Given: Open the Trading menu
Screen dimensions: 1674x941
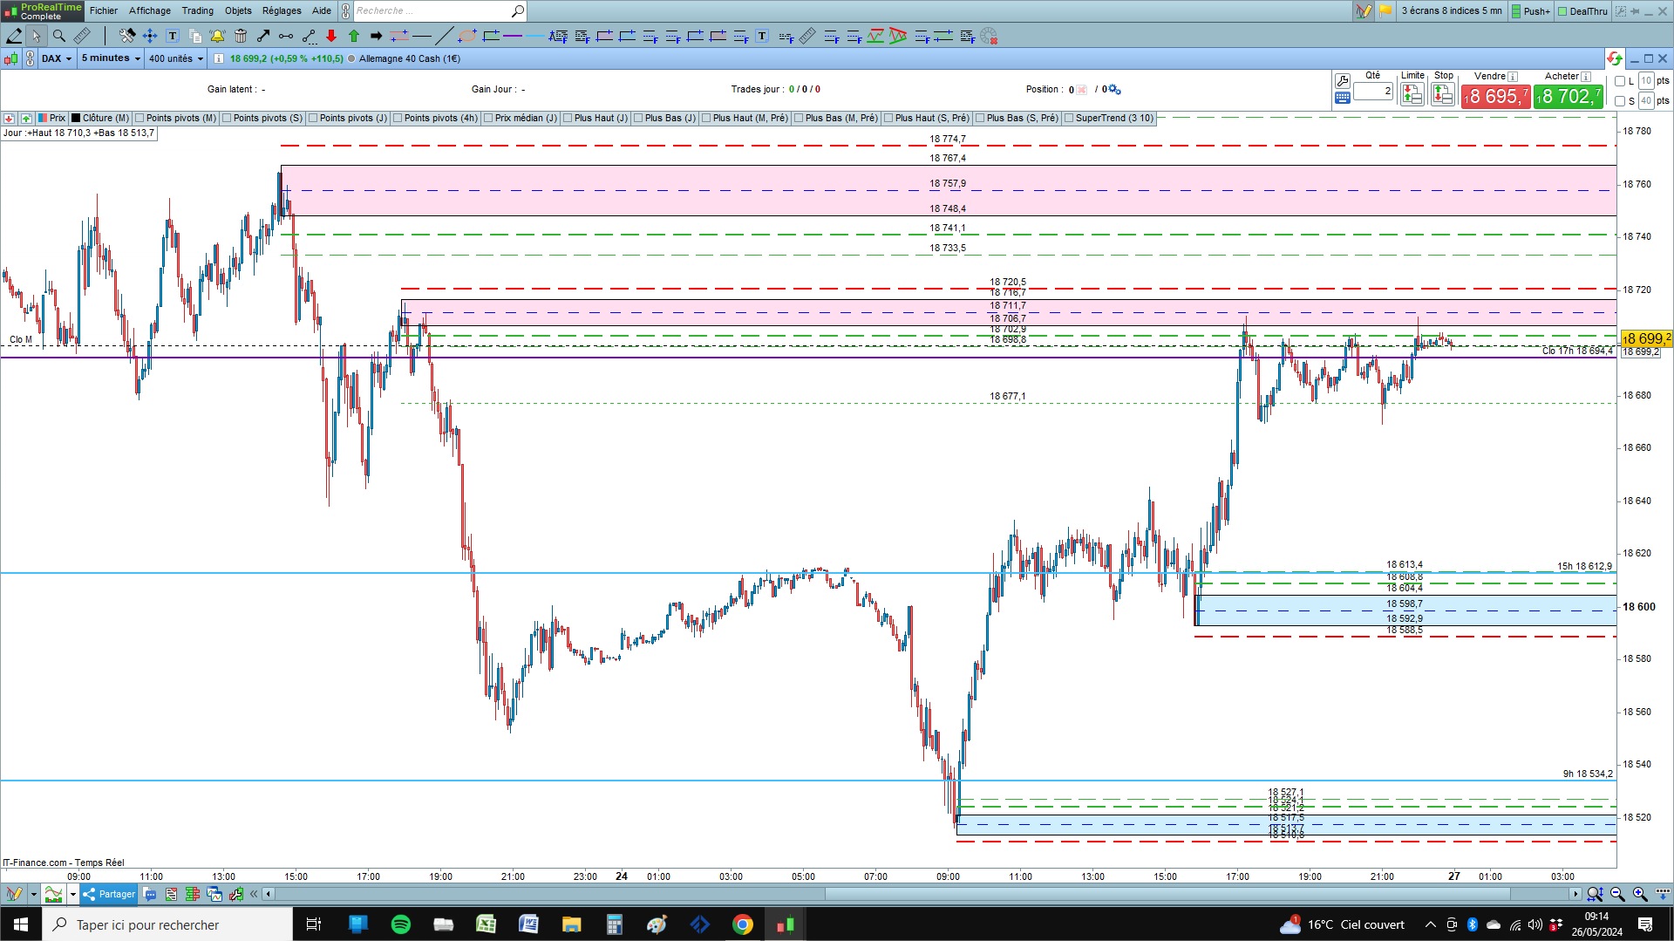Looking at the screenshot, I should pos(197,10).
